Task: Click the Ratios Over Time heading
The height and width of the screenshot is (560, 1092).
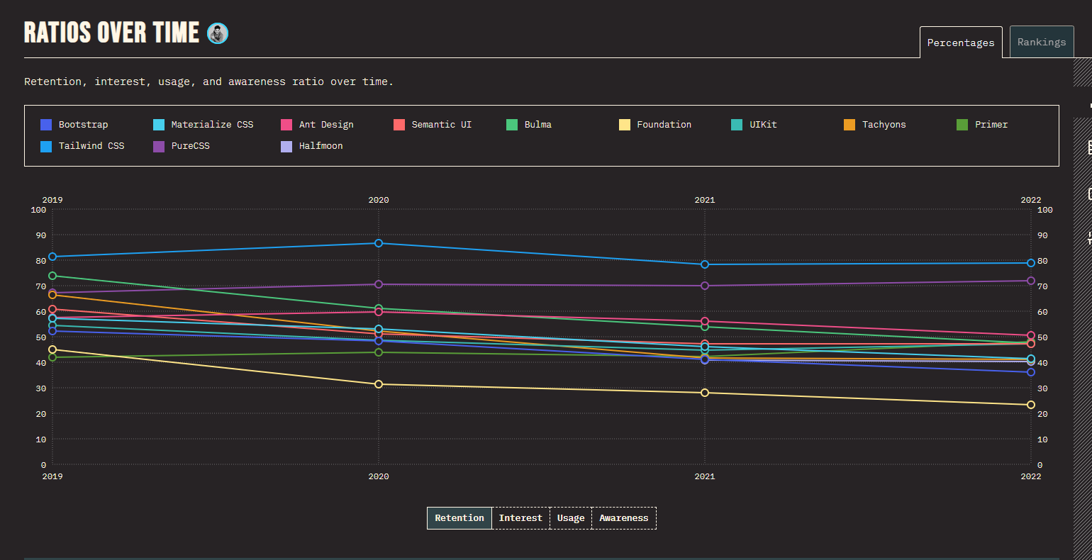Action: [x=112, y=33]
